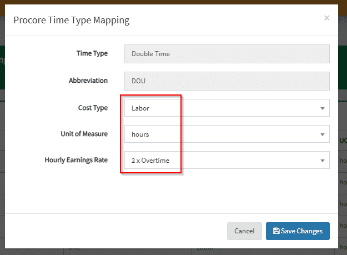
Task: Open the Hourly Earnings Rate dropdown arrow
Action: pos(323,161)
